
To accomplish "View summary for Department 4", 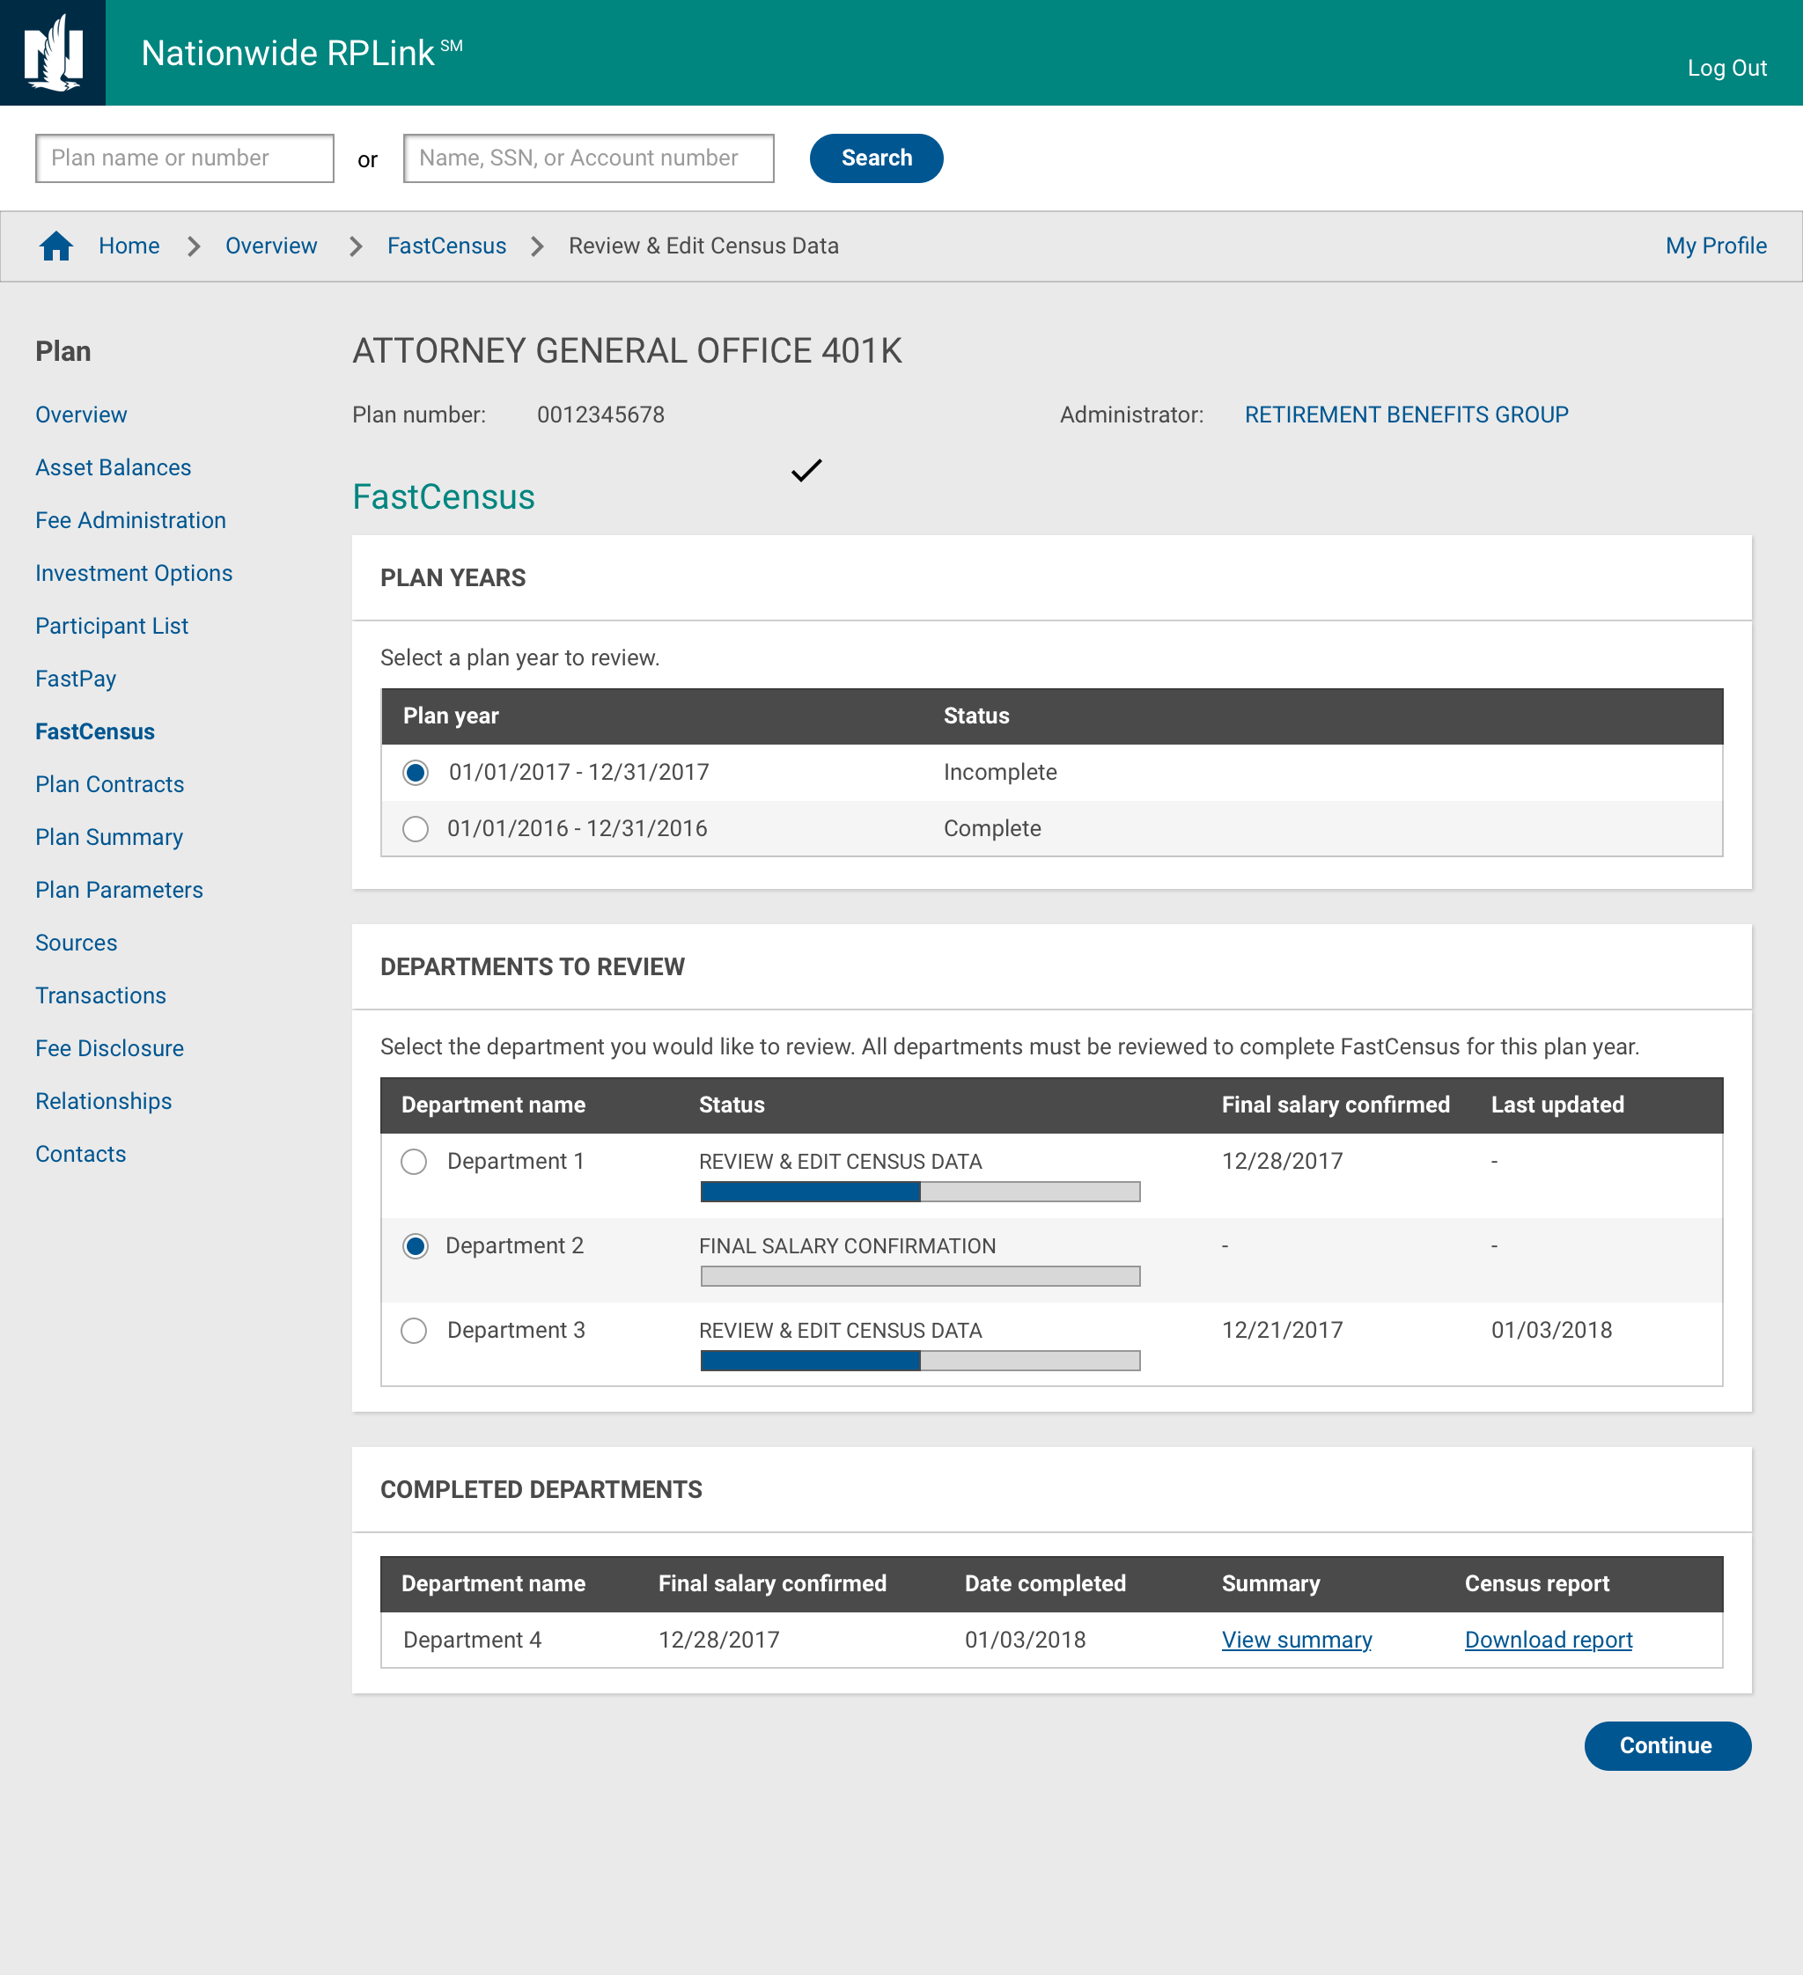I will 1297,1639.
